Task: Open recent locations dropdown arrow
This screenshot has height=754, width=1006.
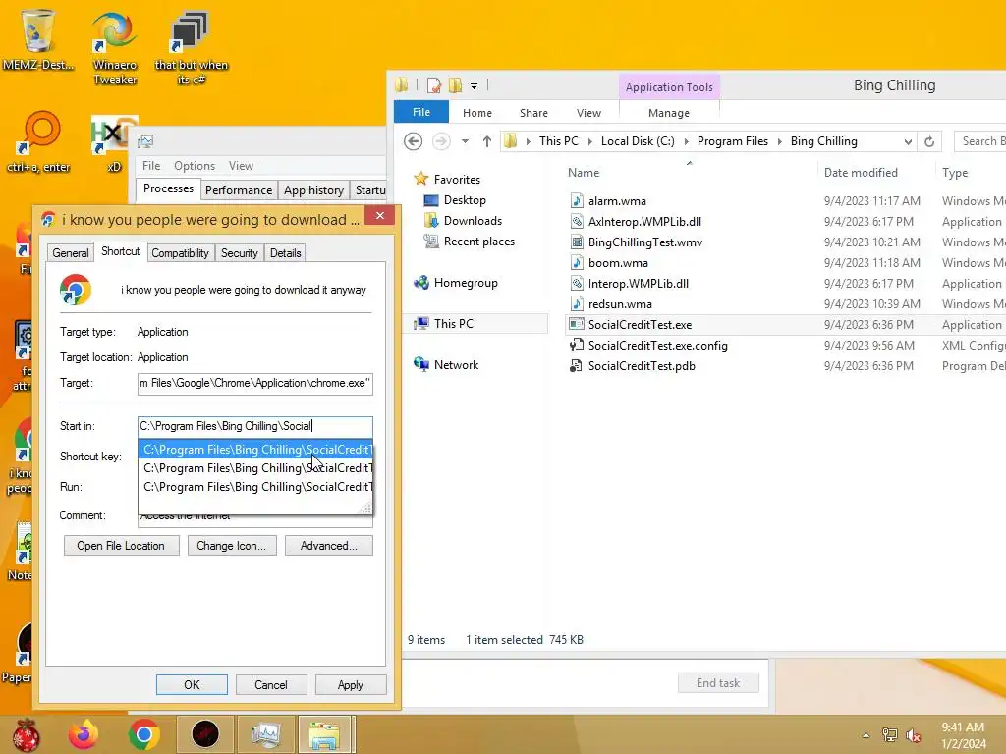Action: [465, 141]
